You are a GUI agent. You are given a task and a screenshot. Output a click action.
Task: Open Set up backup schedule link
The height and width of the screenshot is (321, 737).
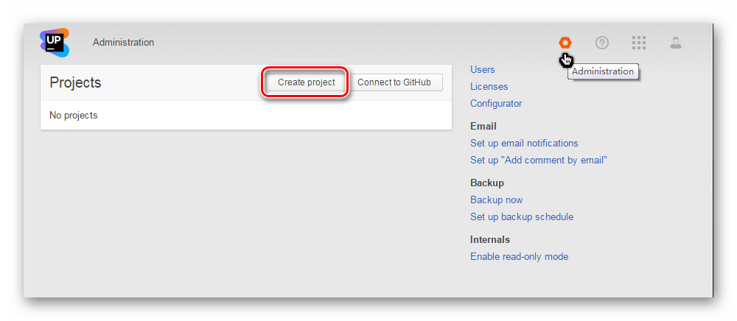point(522,216)
